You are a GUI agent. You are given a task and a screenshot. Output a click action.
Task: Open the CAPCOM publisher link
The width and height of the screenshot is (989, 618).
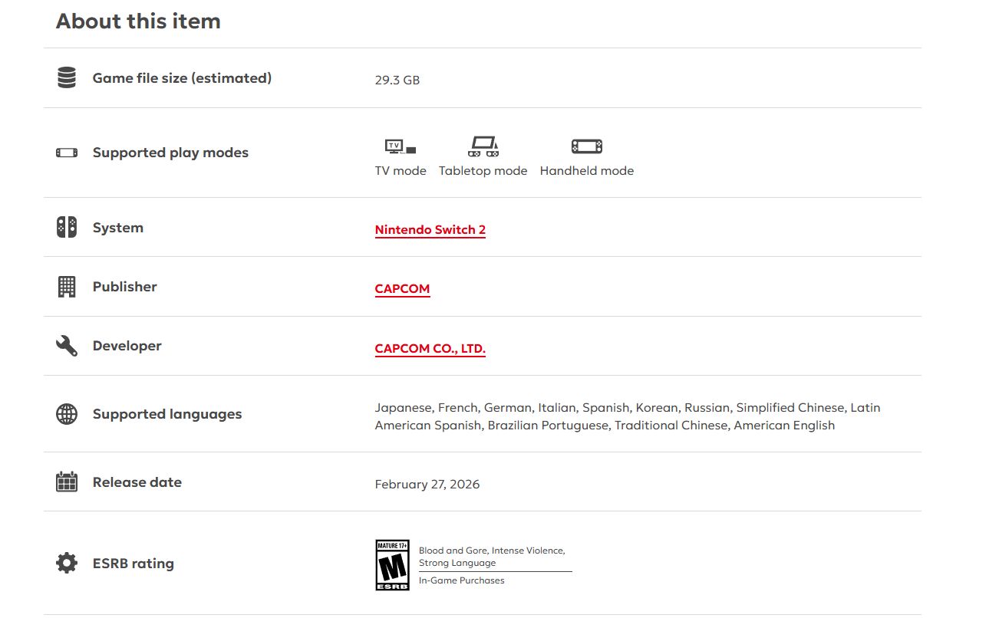[402, 289]
